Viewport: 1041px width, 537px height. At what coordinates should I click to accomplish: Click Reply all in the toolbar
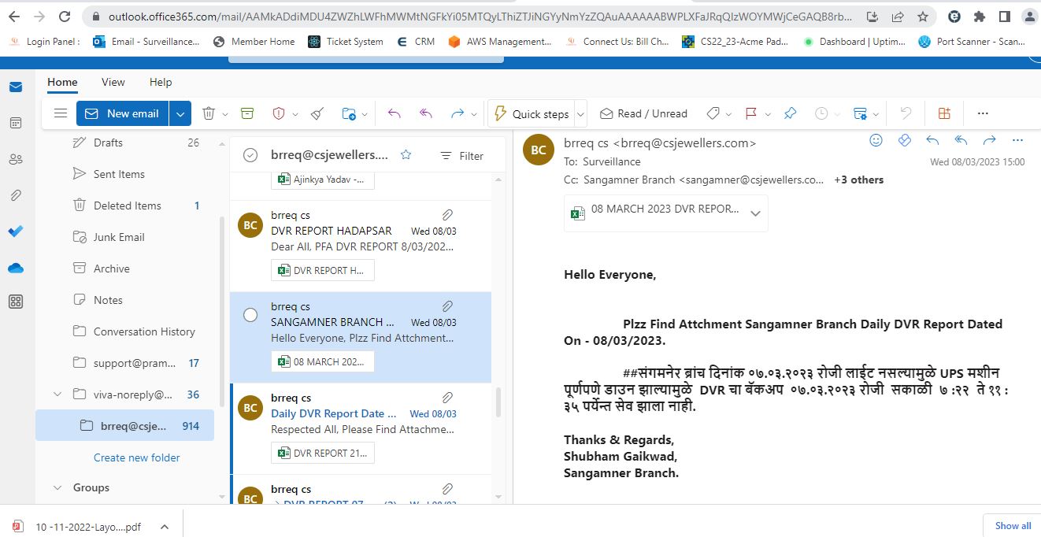pyautogui.click(x=426, y=113)
